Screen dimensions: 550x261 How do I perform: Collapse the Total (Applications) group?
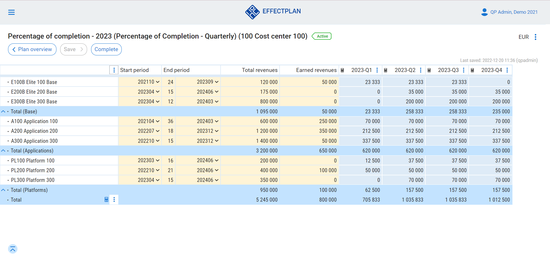3,151
